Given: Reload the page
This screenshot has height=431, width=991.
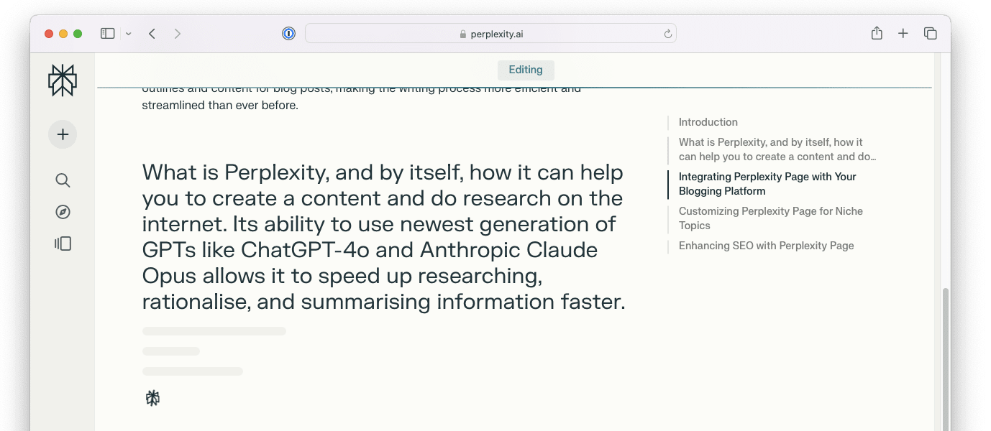Looking at the screenshot, I should point(667,34).
